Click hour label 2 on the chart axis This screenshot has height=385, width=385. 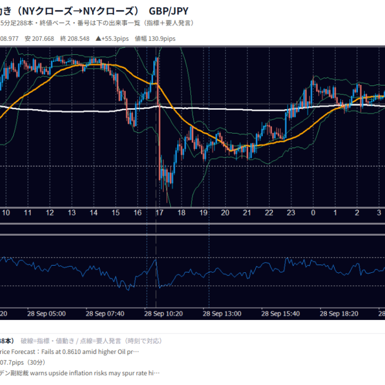click(x=357, y=213)
